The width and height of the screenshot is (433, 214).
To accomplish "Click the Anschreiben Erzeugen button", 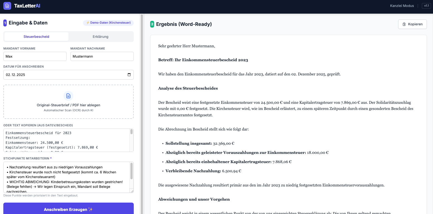I will click(x=68, y=209).
